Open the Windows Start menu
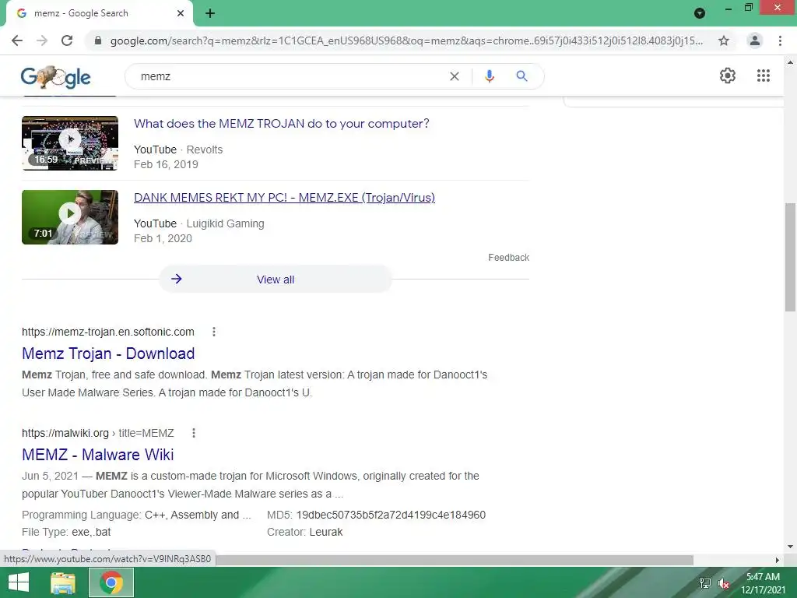 (19, 582)
